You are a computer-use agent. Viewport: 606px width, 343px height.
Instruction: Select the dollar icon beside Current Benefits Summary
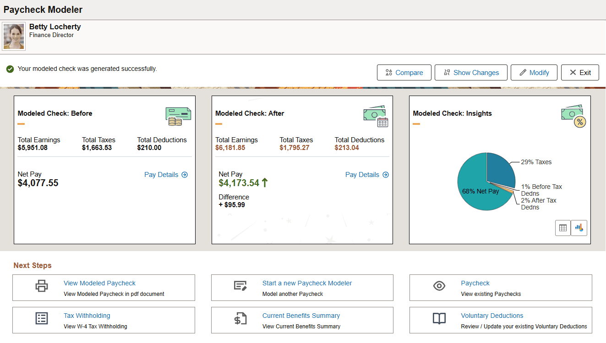(x=240, y=319)
